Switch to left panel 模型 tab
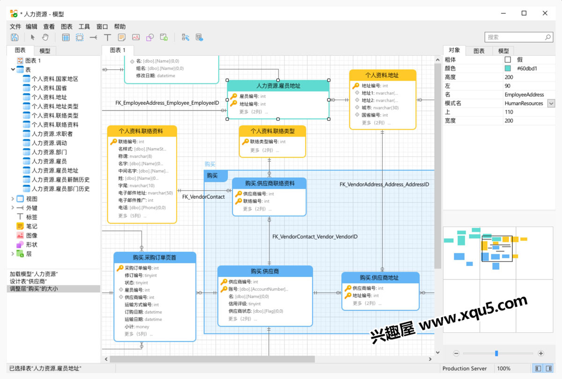 (45, 51)
